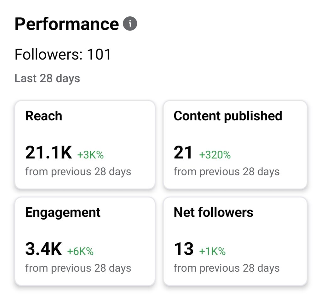Screen dimensions: 322x294
Task: Click the +1K% net followers change indicator
Action: point(212,251)
